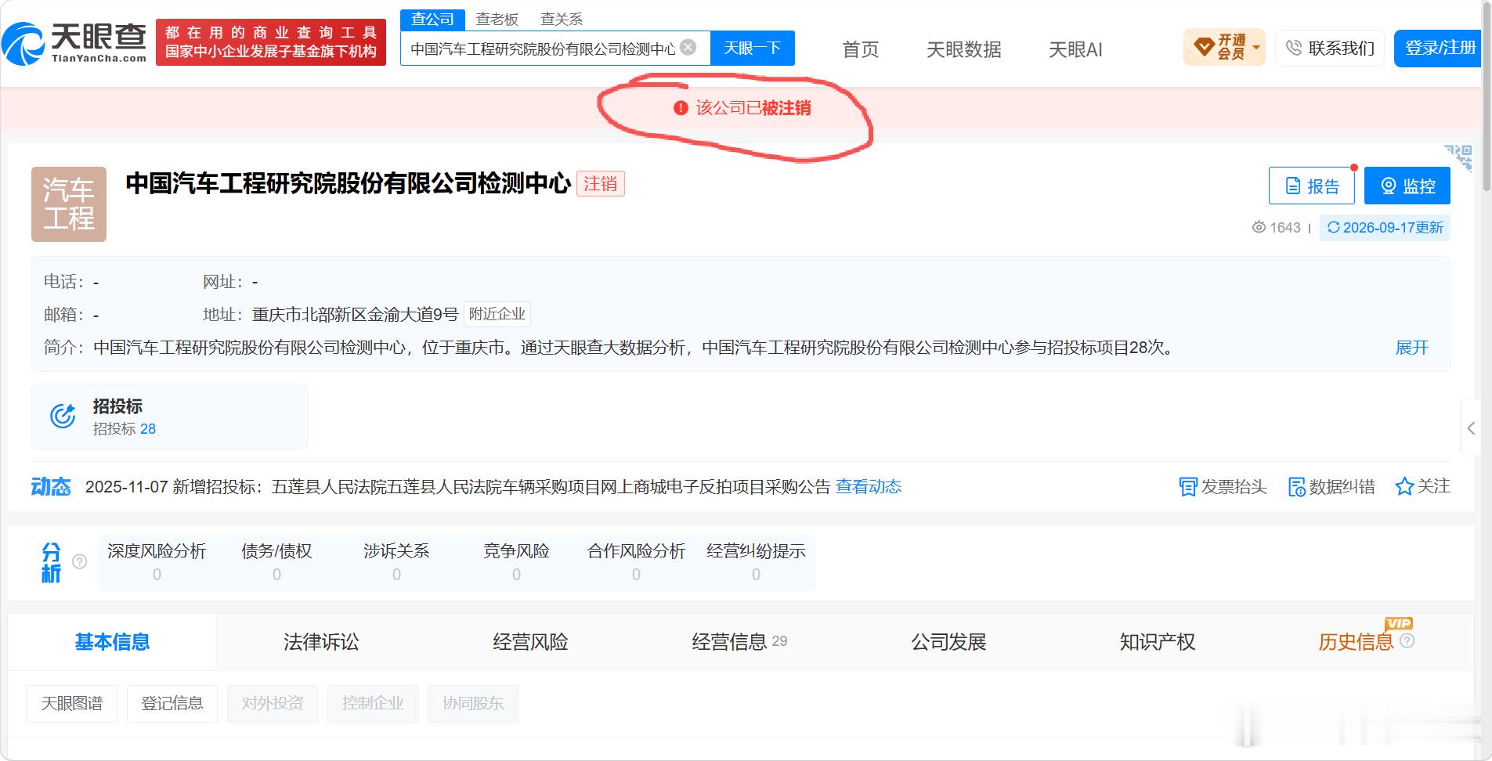Viewport: 1492px width, 761px height.
Task: Open the 查看动态 link
Action: click(868, 487)
